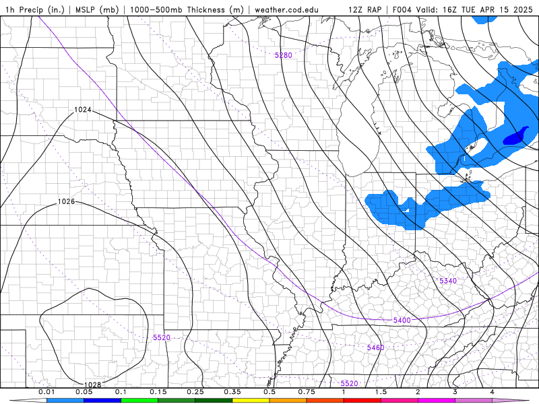Select the 0.35 legend value
The width and height of the screenshot is (539, 404).
click(232, 392)
